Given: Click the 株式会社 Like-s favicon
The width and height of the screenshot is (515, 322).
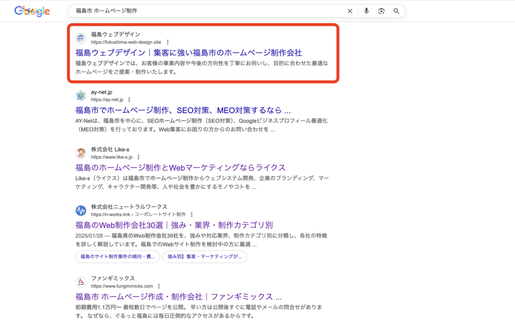Looking at the screenshot, I should (81, 153).
